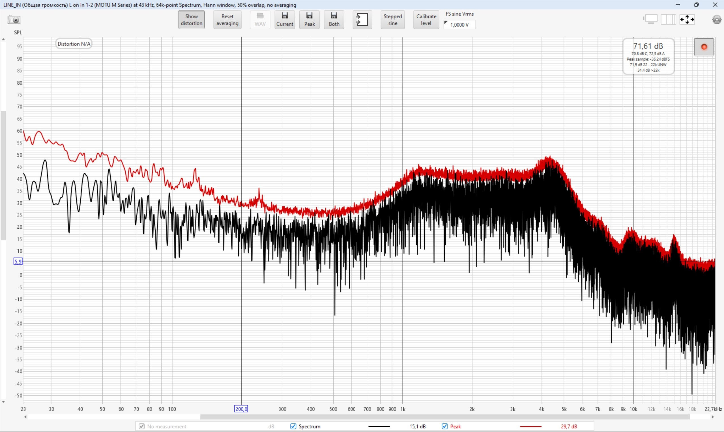Uncheck the Peak trace checkbox
This screenshot has width=724, height=432.
coord(444,426)
